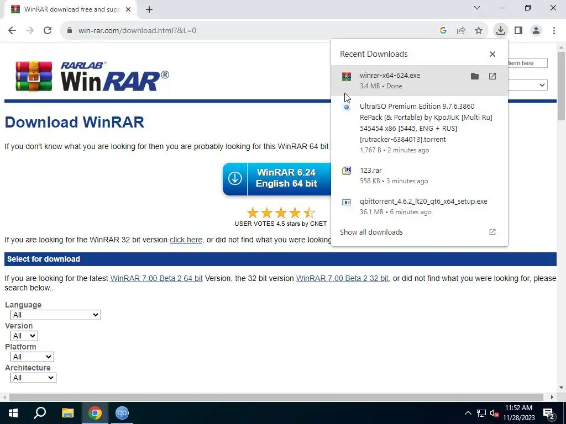Screen dimensions: 566x424
Task: Open the tab search chevron
Action: click(x=477, y=8)
